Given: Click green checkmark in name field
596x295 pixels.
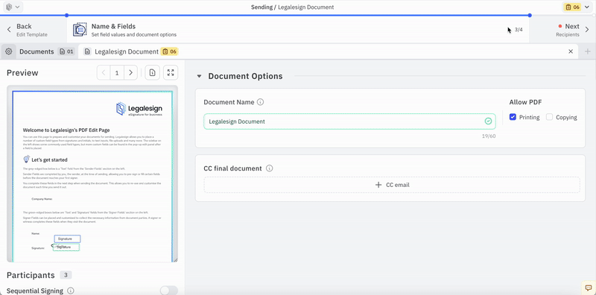Looking at the screenshot, I should (488, 121).
